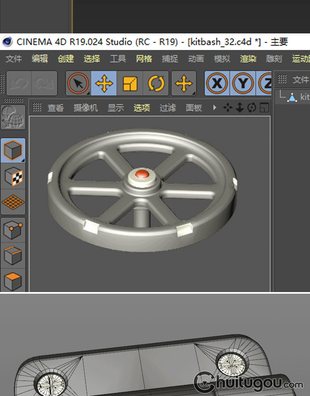Click the viewport menu grip handle
The height and width of the screenshot is (396, 310).
tap(37, 107)
